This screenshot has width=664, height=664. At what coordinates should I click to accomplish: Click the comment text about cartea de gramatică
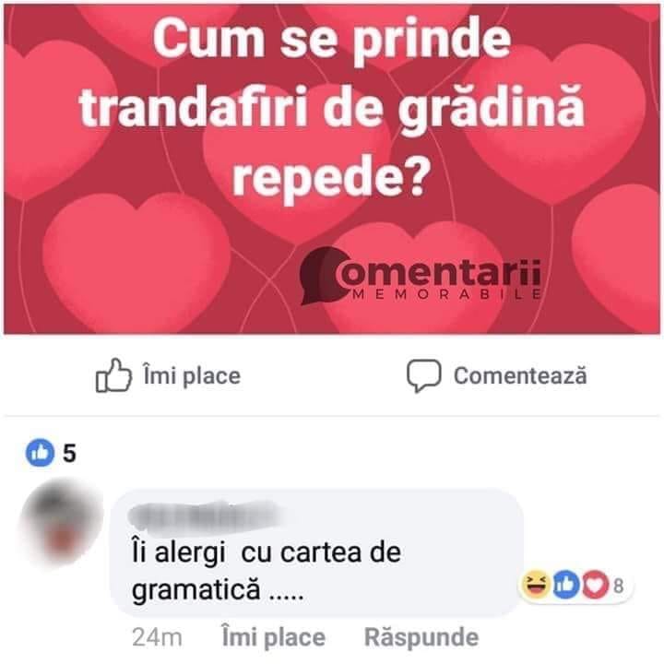pos(267,571)
